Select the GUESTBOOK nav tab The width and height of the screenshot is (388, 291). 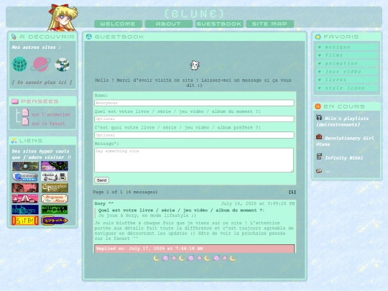click(219, 24)
